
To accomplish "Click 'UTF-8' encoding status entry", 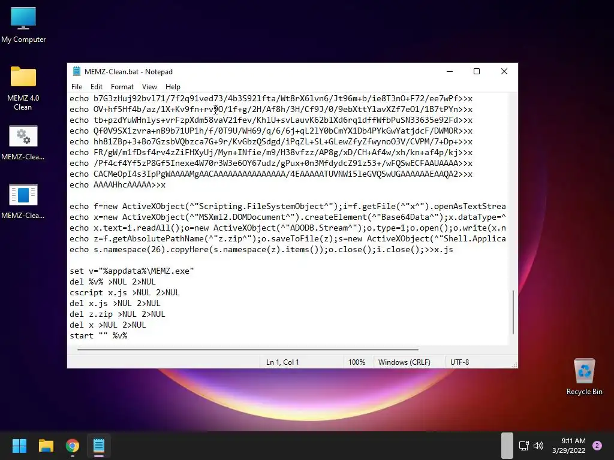I will (459, 362).
